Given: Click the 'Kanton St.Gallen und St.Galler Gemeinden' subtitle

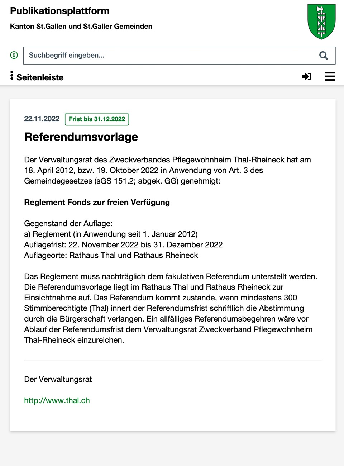Looking at the screenshot, I should pos(81,26).
